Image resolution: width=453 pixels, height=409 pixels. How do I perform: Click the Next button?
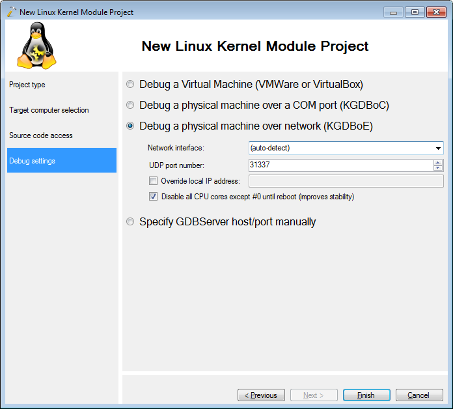[x=314, y=395]
